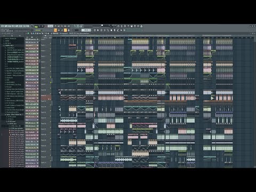Click the speaker icon before playlist title
The height and width of the screenshot is (192, 256).
[51, 33]
